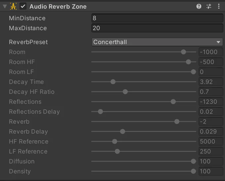This screenshot has width=225, height=181.
Task: Open the ReverbPreset Concerthall dropdown
Action: [x=157, y=42]
